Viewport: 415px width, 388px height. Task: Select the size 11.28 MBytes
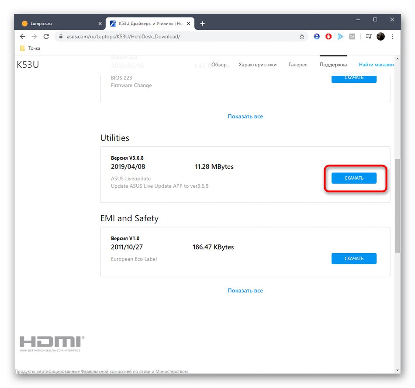tap(214, 167)
